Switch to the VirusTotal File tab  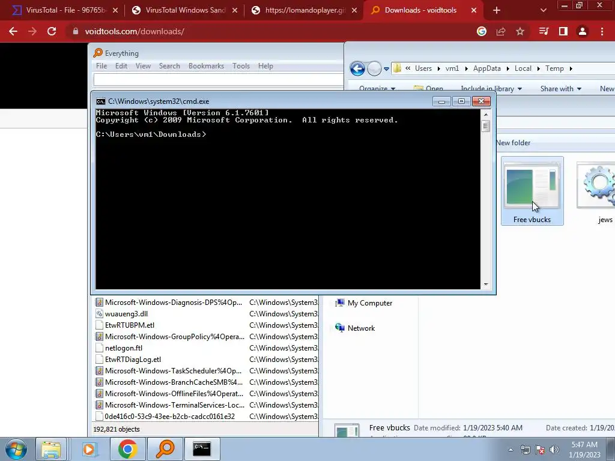66,10
